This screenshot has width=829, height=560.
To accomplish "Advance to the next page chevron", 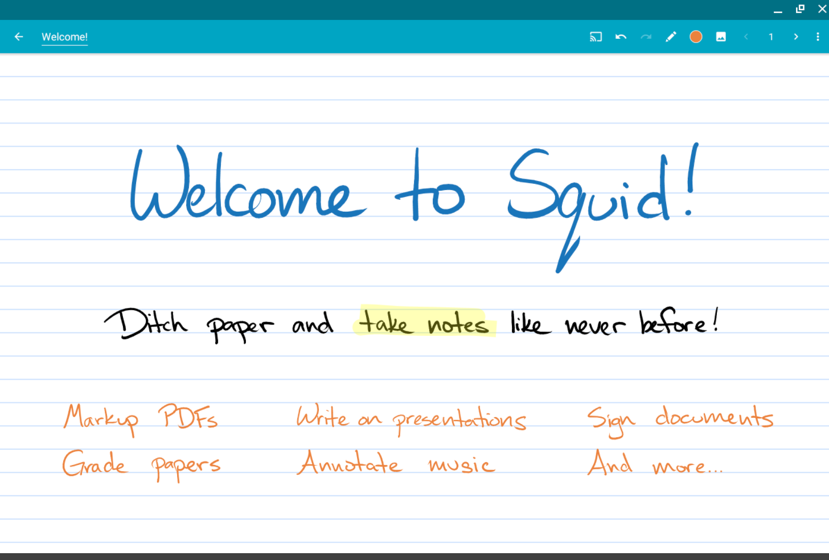I will 795,36.
